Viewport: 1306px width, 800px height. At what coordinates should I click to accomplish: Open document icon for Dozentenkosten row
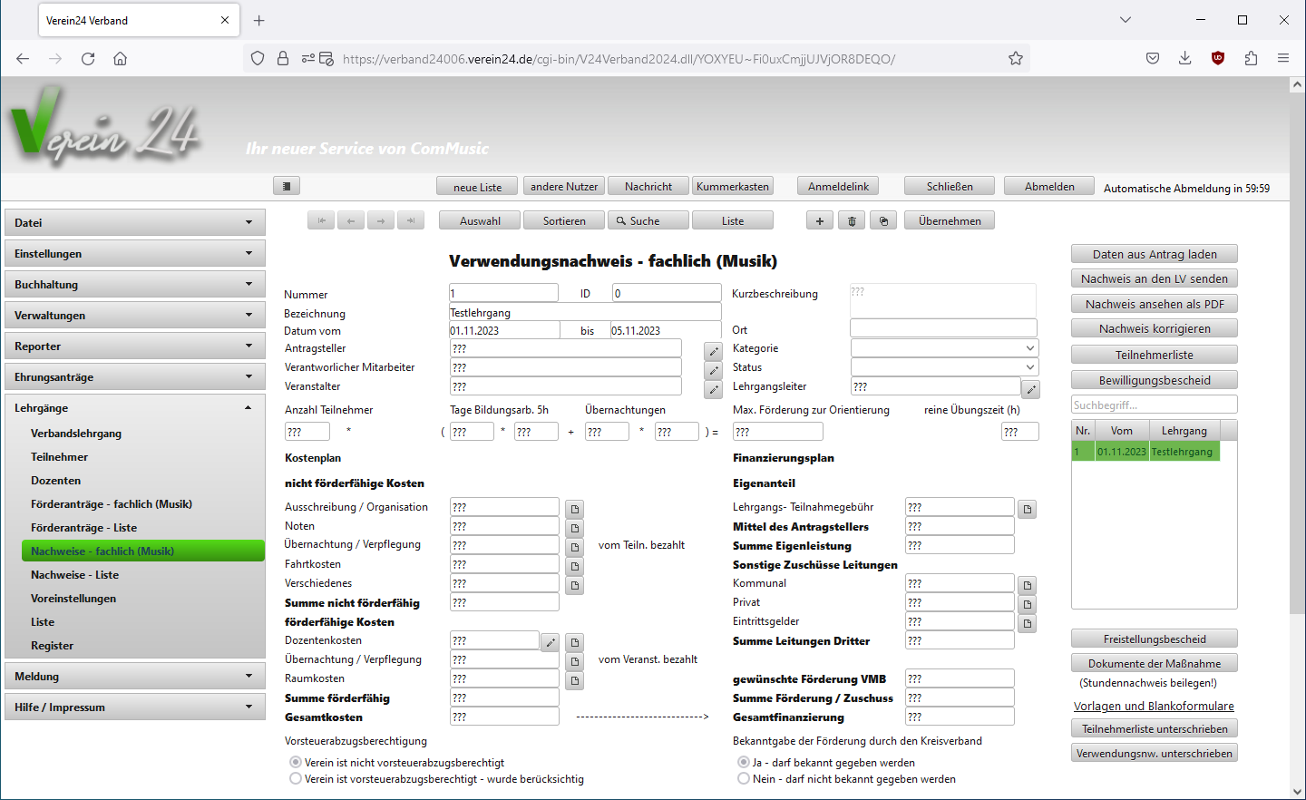(x=574, y=642)
